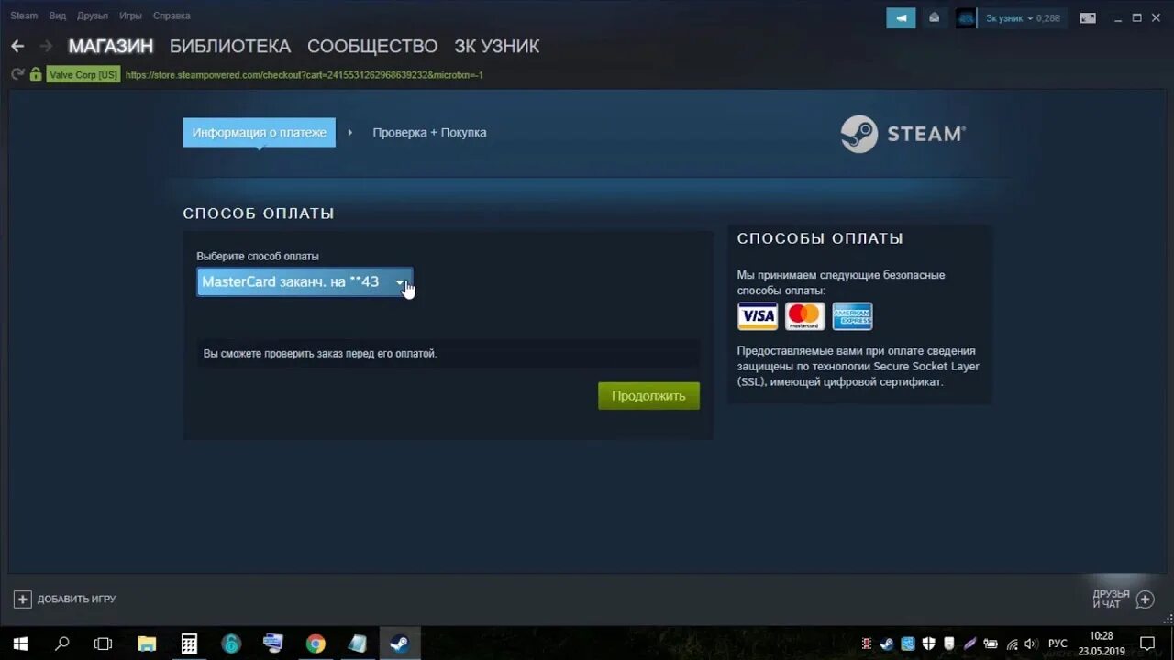Open the notepad app on the taskbar
The height and width of the screenshot is (660, 1174).
(358, 643)
